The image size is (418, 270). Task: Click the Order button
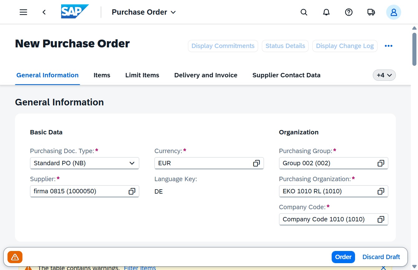click(343, 257)
